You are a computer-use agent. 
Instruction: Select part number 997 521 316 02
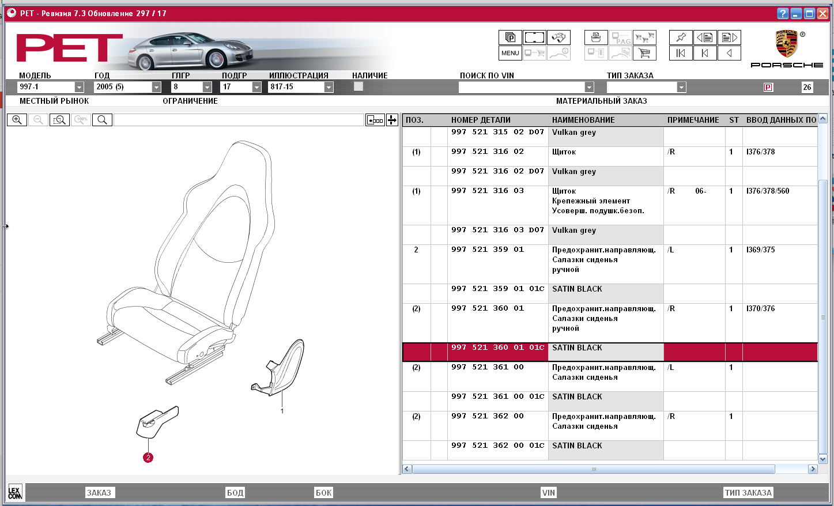pos(488,152)
